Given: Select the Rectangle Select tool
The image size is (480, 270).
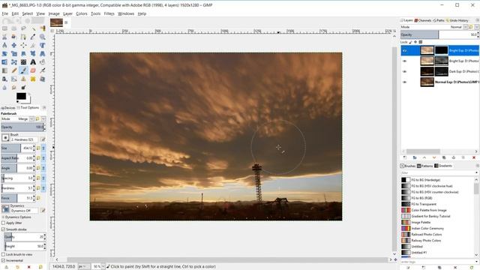Looking at the screenshot, I should [4, 28].
